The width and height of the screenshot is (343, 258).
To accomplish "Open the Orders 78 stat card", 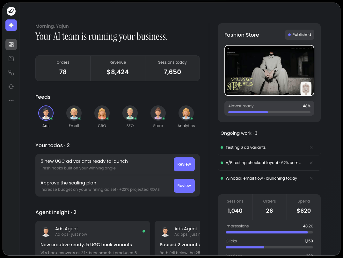I will coord(63,68).
